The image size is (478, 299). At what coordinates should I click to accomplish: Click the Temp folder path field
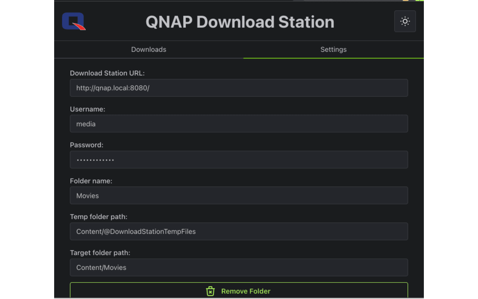click(239, 231)
